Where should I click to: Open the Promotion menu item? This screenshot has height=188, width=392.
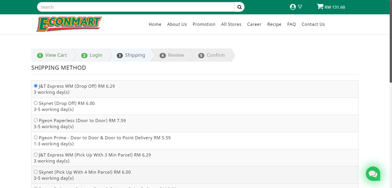pyautogui.click(x=204, y=24)
